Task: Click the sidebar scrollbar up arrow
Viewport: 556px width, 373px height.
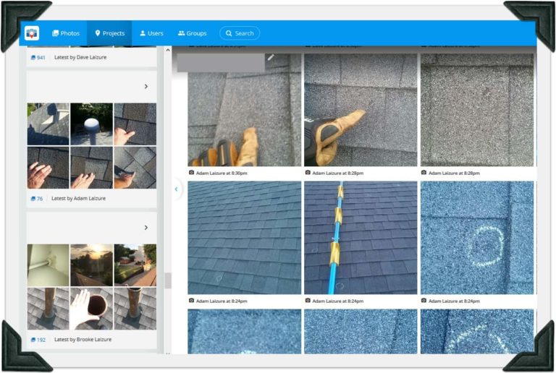Action: point(168,51)
